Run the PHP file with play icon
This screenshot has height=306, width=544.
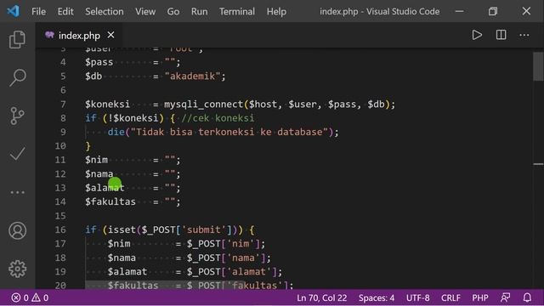click(477, 35)
